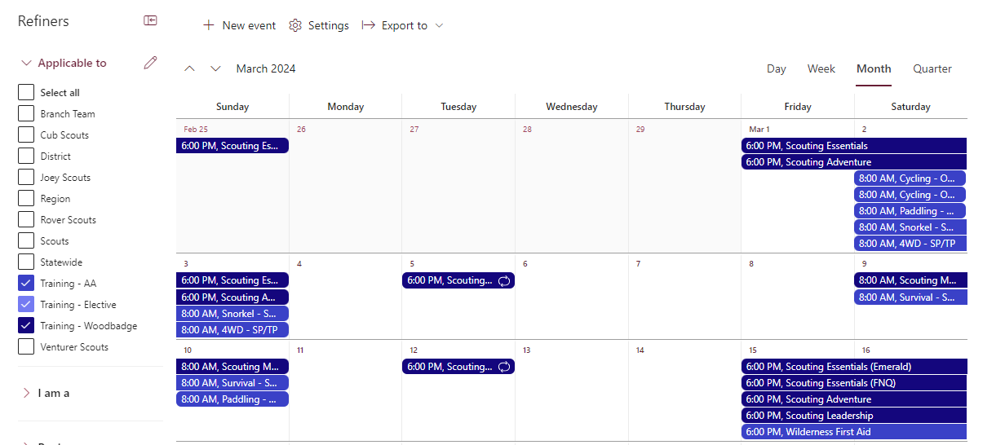Click recurring icon on March 12 event
The width and height of the screenshot is (1005, 445).
(504, 367)
